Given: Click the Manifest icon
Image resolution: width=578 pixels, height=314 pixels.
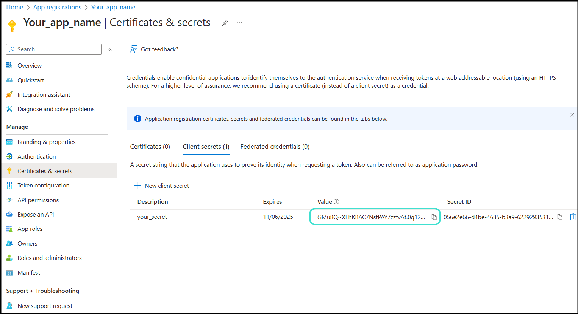Looking at the screenshot, I should pos(9,273).
